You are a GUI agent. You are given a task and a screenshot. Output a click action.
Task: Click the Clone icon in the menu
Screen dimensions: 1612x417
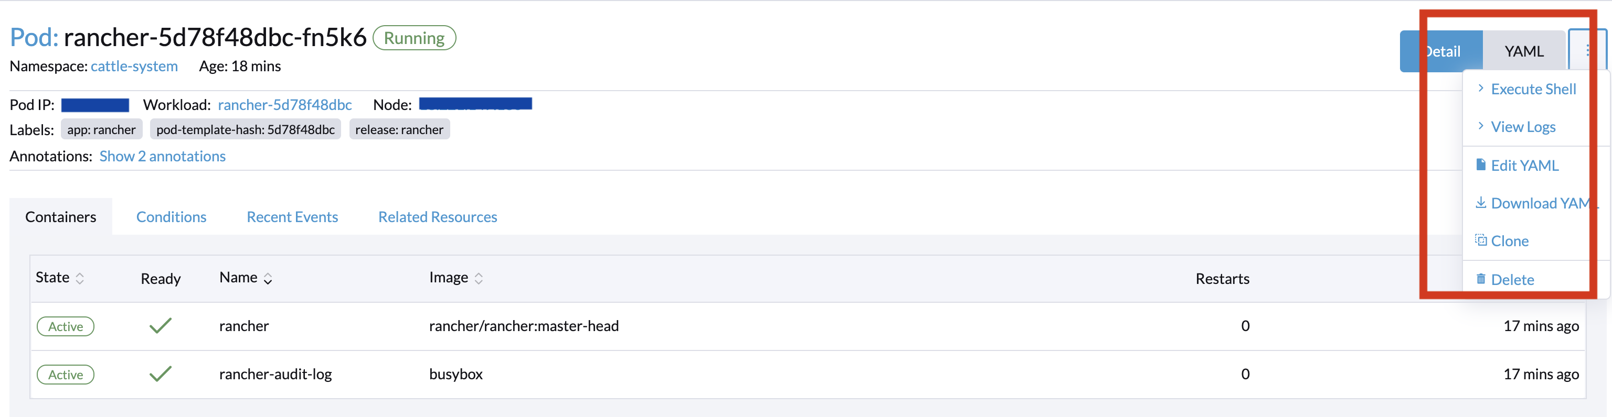coord(1481,240)
